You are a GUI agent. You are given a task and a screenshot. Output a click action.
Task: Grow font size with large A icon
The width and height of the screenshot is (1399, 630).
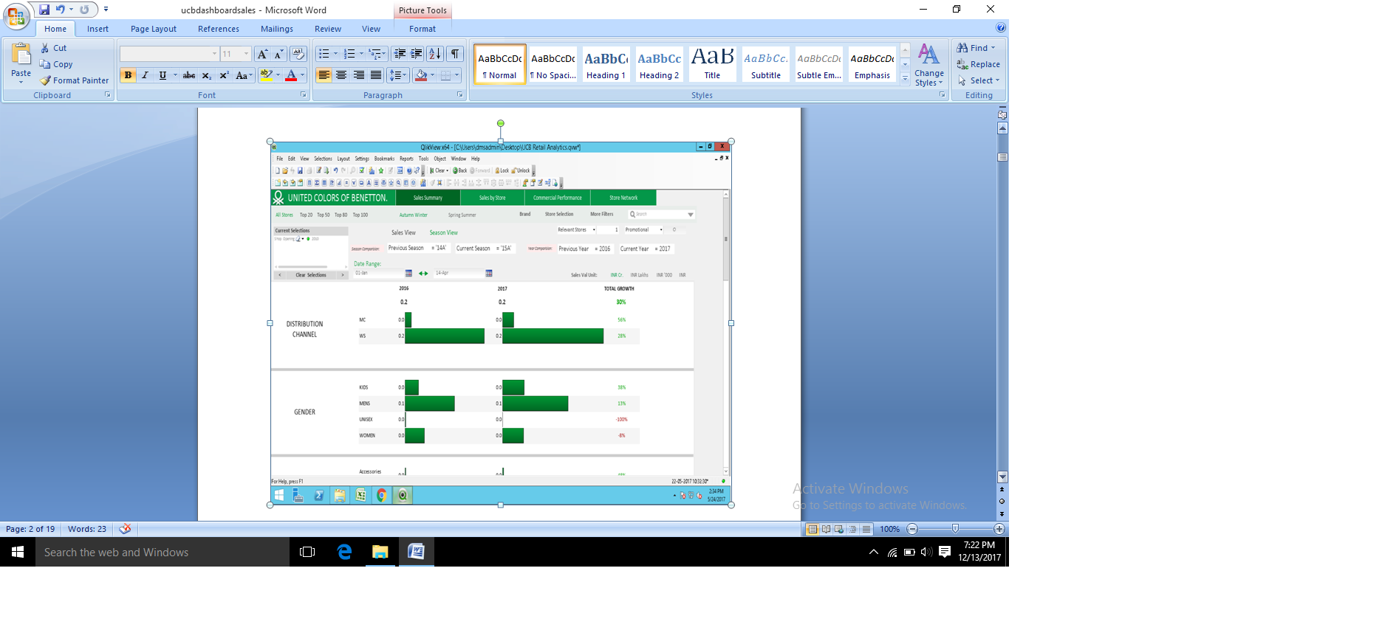point(262,54)
